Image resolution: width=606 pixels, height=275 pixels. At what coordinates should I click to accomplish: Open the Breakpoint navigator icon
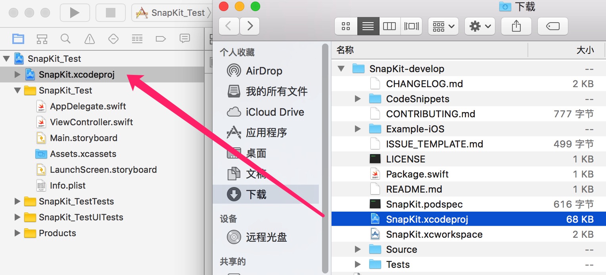point(161,38)
